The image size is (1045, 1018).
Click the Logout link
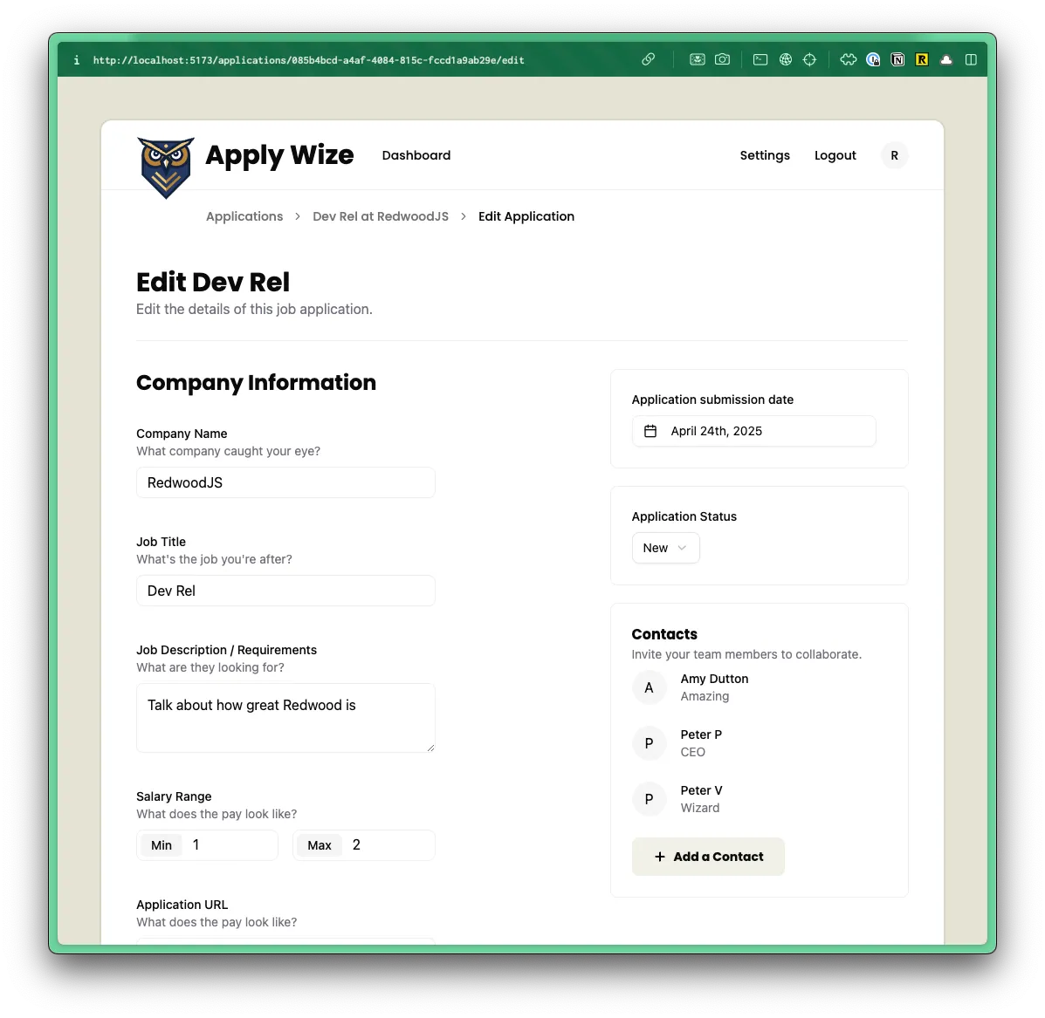point(835,155)
